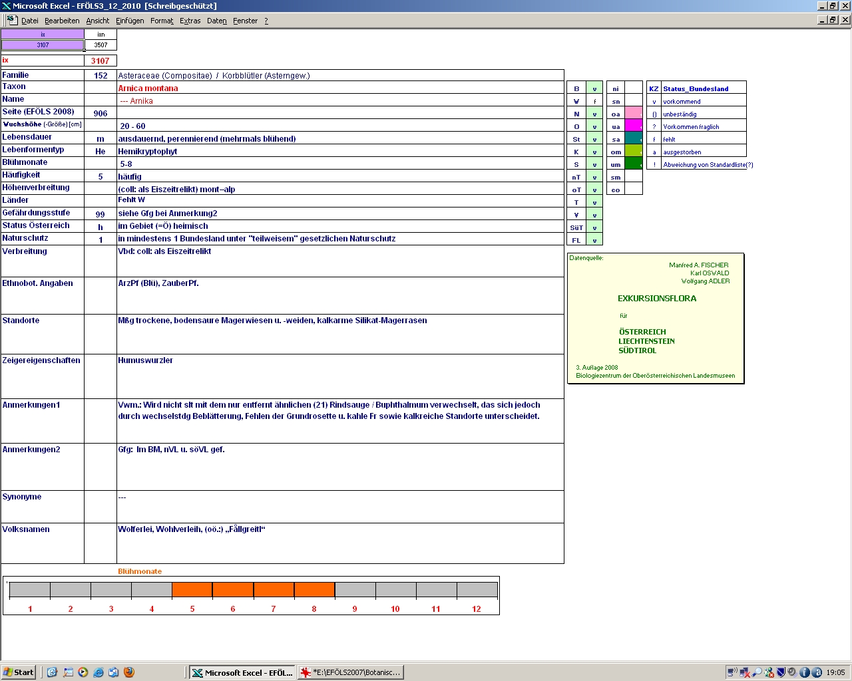Click the orange 'Blühmonate' chart title
Viewport: 852px width, 681px height.
[140, 571]
